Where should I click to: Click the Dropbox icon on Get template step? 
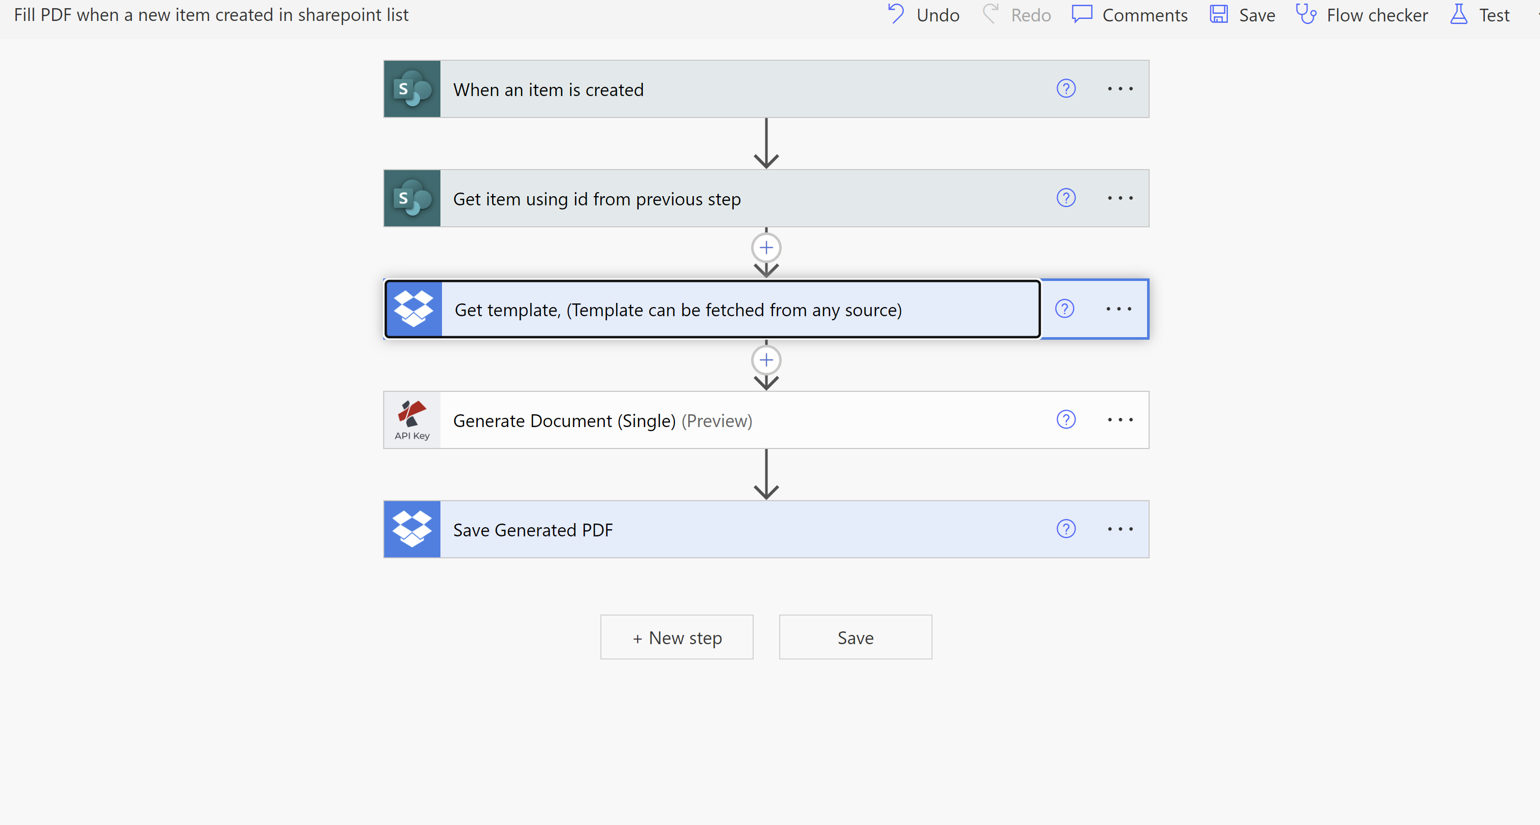pyautogui.click(x=414, y=309)
